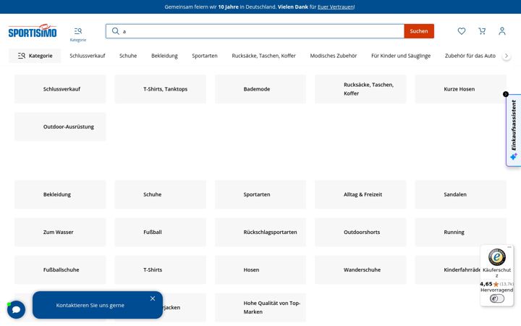Select the Outdoor-Ausrüstung tile

(x=60, y=126)
